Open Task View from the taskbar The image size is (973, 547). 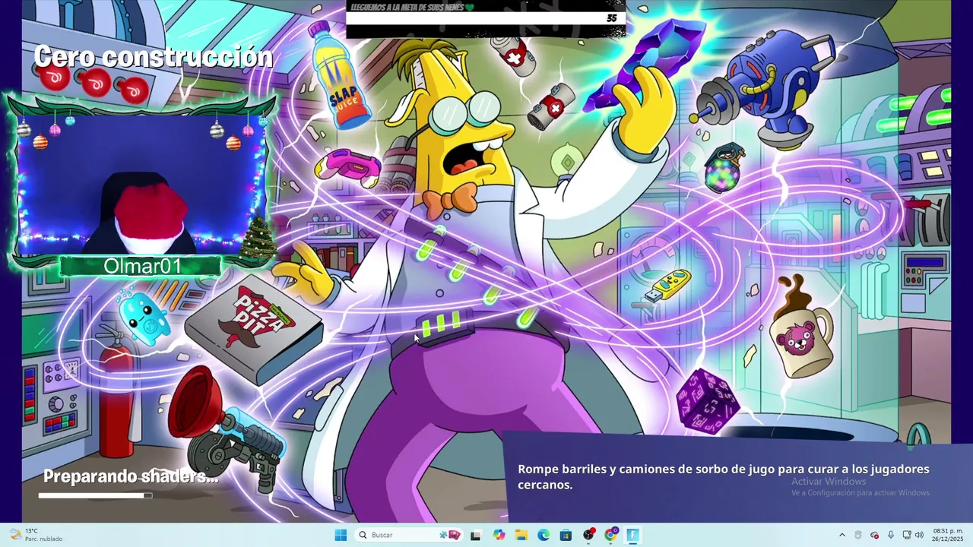[x=476, y=535]
